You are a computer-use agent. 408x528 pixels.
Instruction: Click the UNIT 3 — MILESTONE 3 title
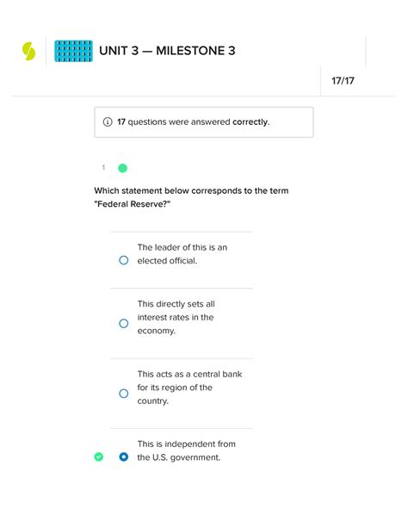pyautogui.click(x=167, y=51)
